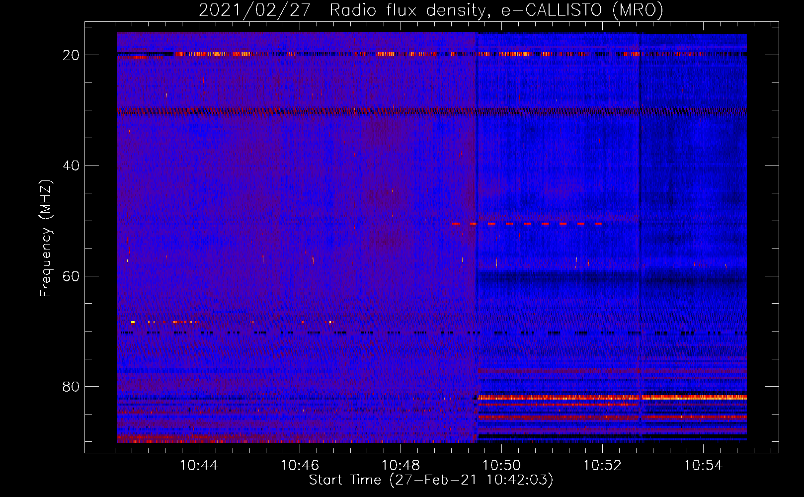Click the bright yellow band near 82 MHz

coord(612,398)
